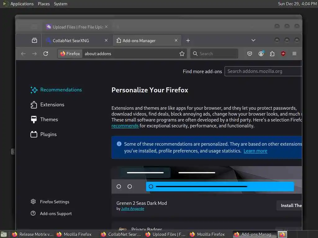318x238 pixels.
Task: Click the Recommendations sparkle icon
Action: click(34, 90)
